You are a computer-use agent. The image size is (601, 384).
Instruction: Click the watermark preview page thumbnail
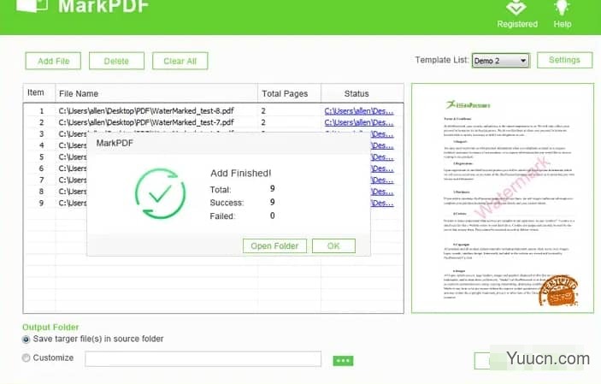click(503, 198)
